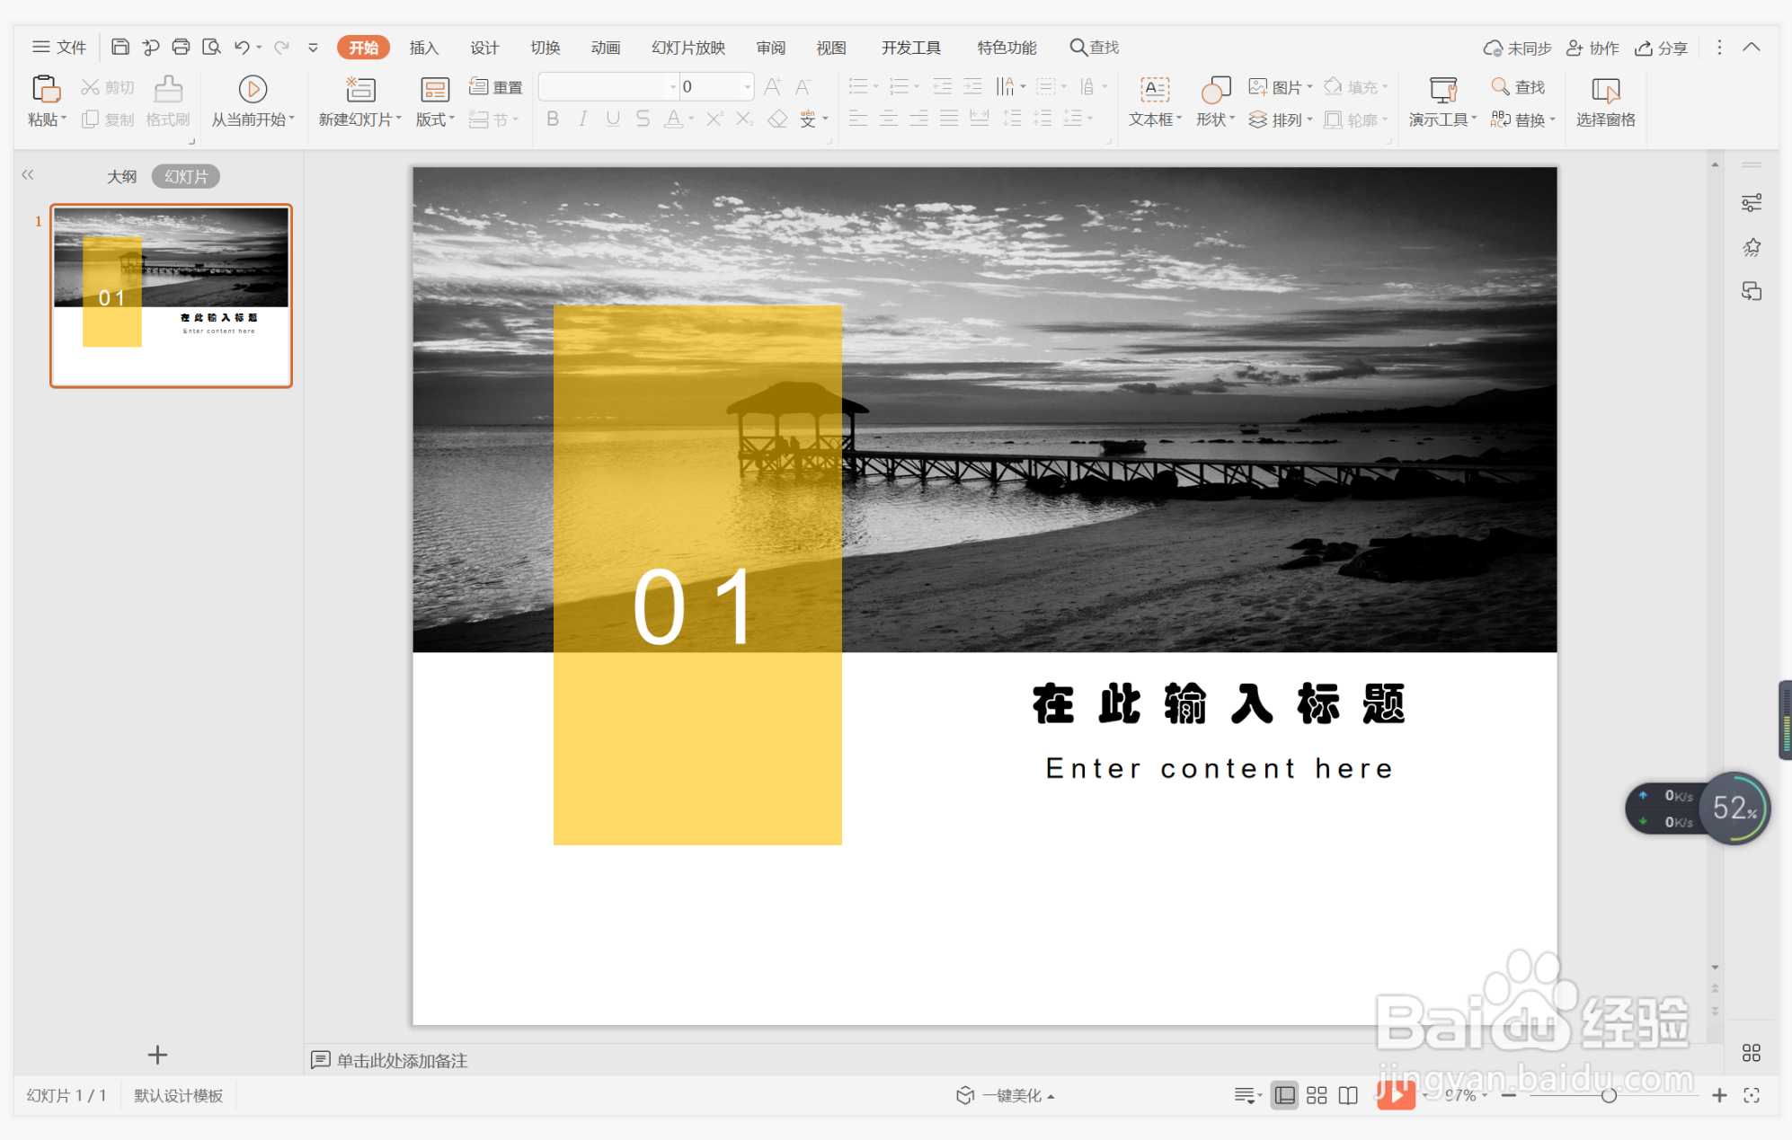
Task: Click the Outline (大纲) panel button
Action: tap(121, 176)
